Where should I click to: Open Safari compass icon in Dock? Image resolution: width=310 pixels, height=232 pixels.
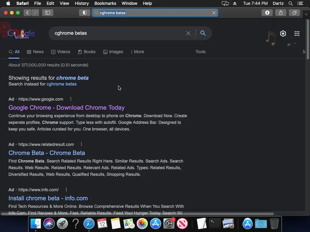pyautogui.click(x=89, y=224)
